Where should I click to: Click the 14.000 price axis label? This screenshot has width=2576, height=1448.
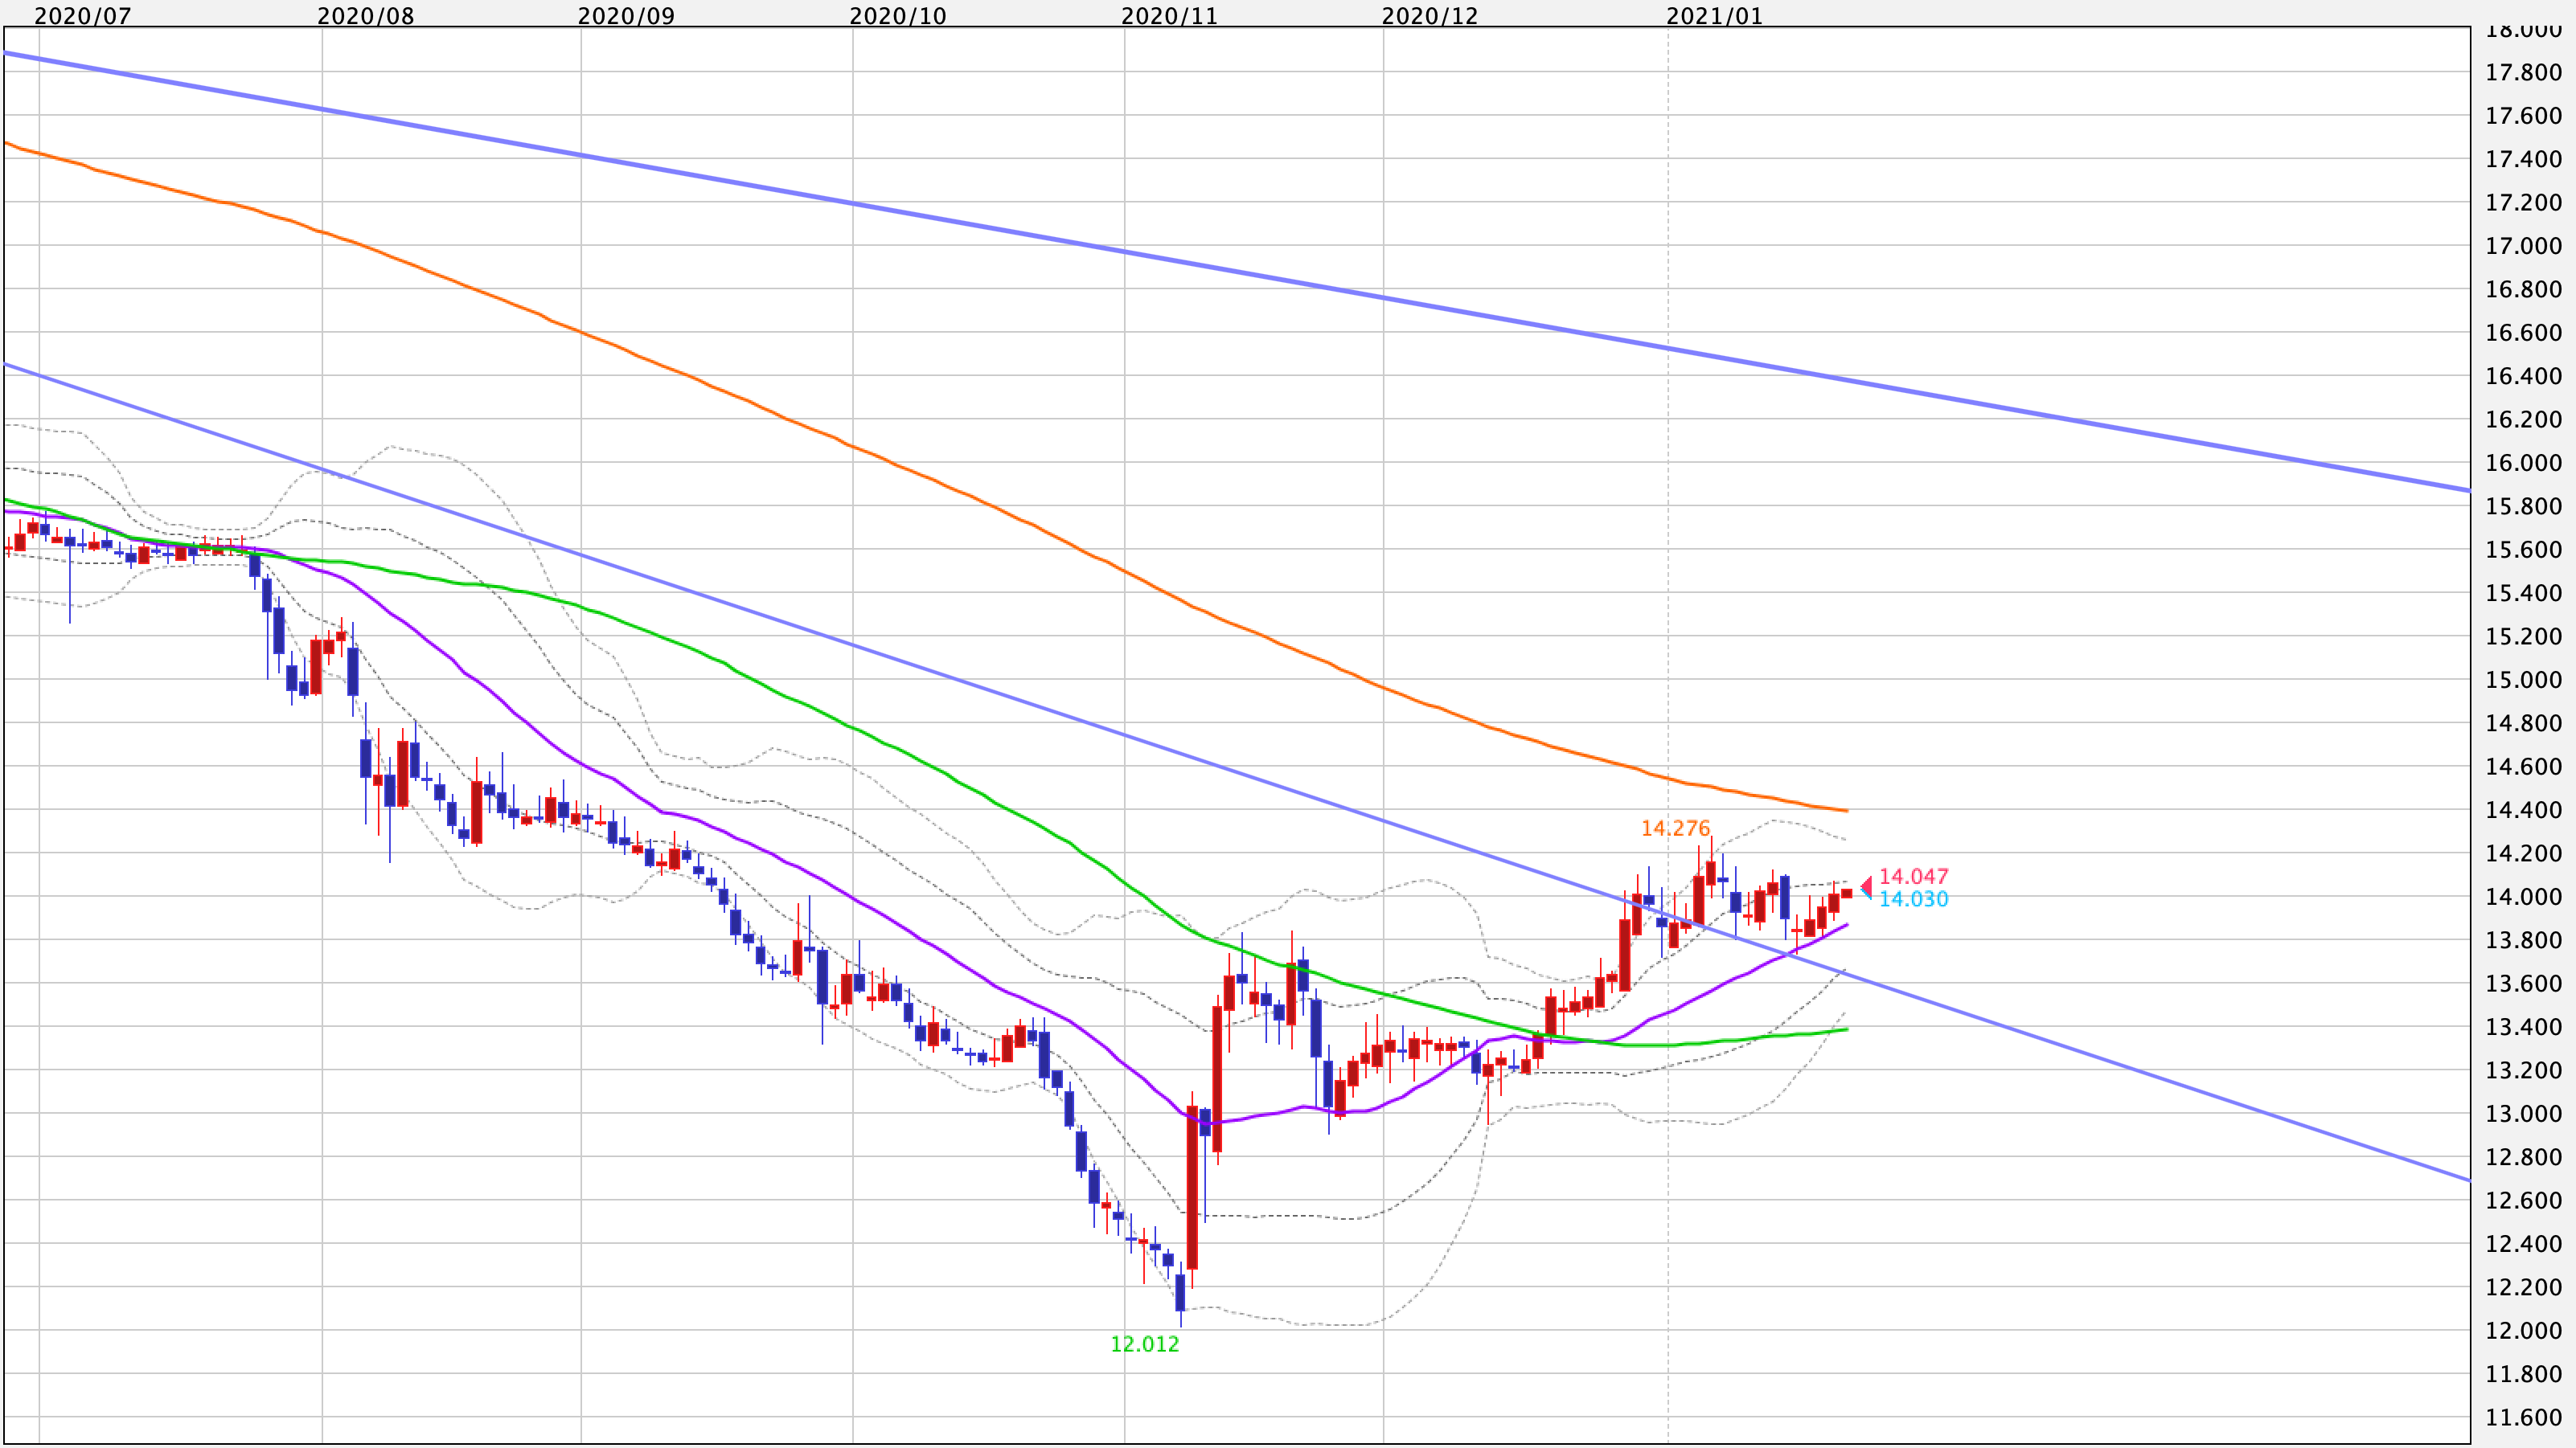[x=2524, y=897]
